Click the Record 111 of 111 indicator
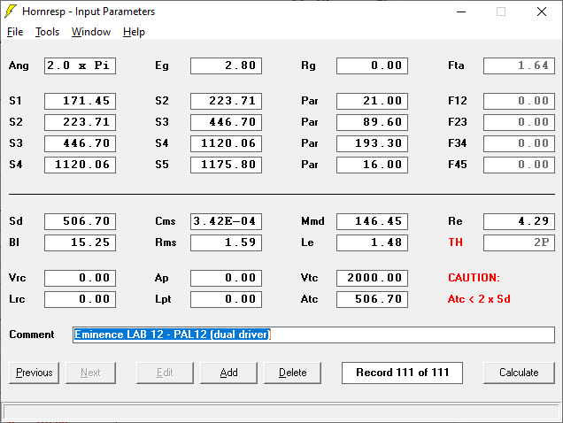Viewport: 563px width, 423px height. point(402,373)
